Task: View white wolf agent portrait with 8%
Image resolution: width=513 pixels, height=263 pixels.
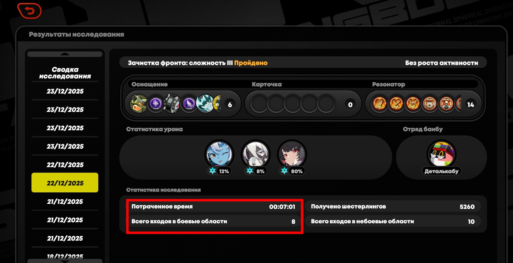Action: (255, 154)
